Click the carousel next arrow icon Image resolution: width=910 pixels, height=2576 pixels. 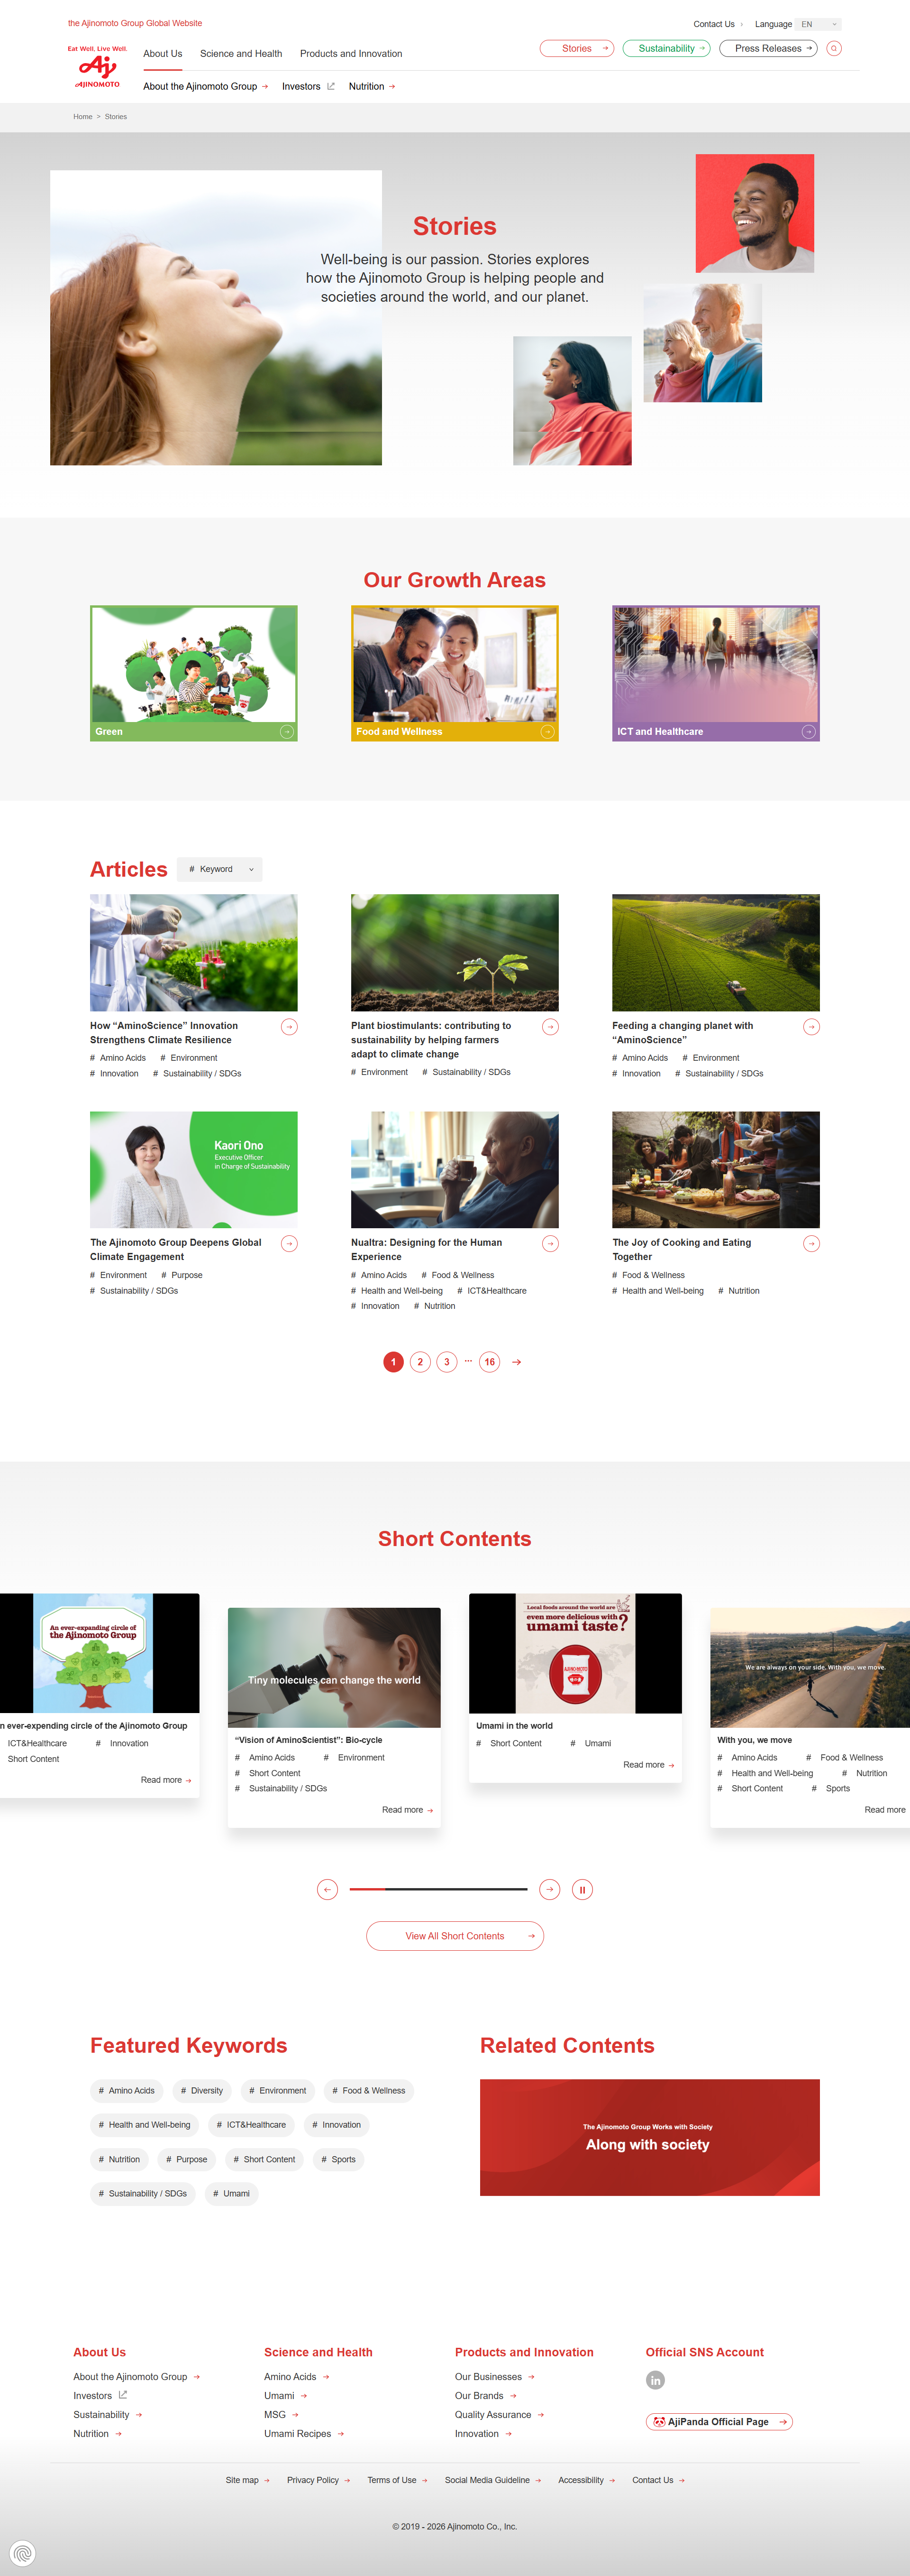[549, 1889]
